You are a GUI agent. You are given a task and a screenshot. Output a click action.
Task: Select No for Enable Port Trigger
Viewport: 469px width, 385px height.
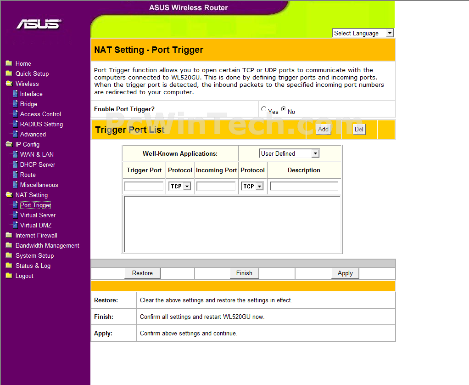tap(284, 109)
